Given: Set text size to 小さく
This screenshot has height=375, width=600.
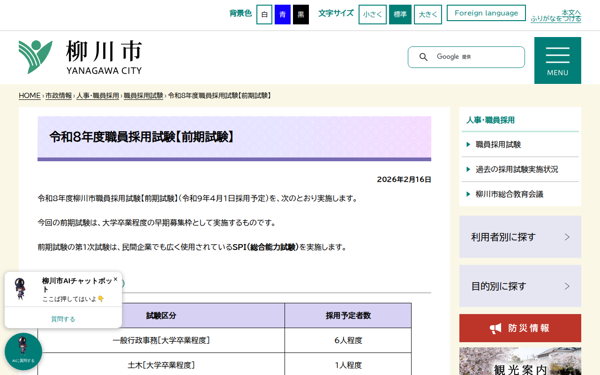Looking at the screenshot, I should (373, 15).
